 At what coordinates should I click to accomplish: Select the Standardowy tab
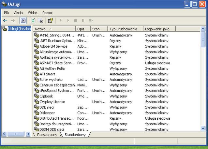pyautogui.click(x=75, y=135)
